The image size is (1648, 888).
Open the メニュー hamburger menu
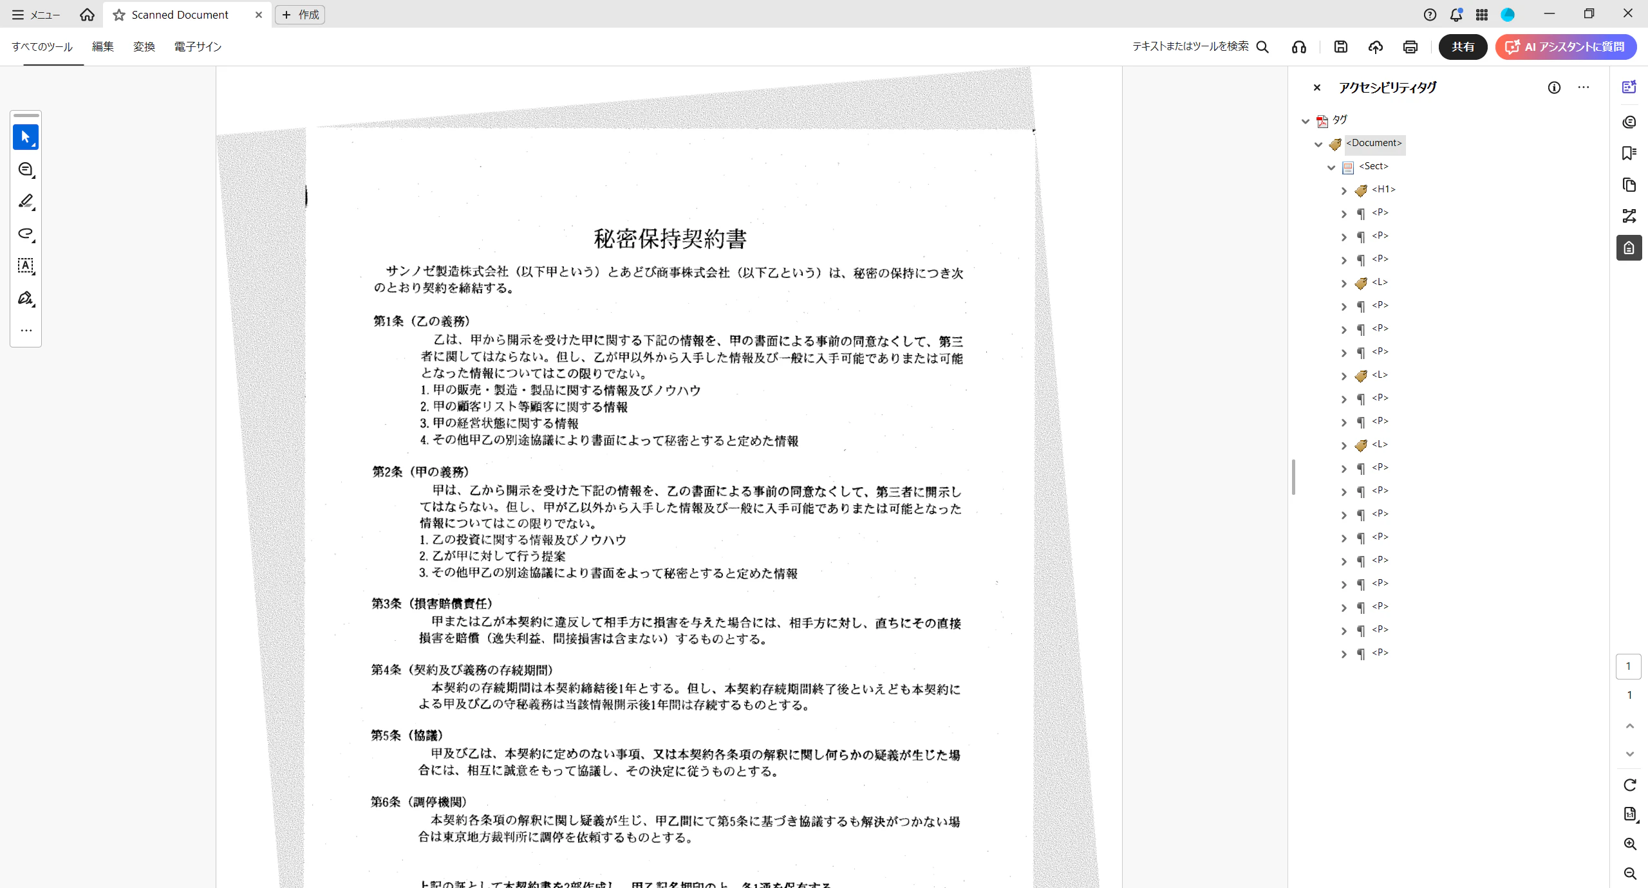(x=36, y=15)
